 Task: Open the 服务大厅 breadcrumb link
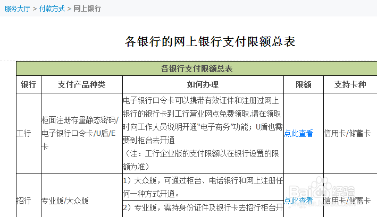coord(18,8)
